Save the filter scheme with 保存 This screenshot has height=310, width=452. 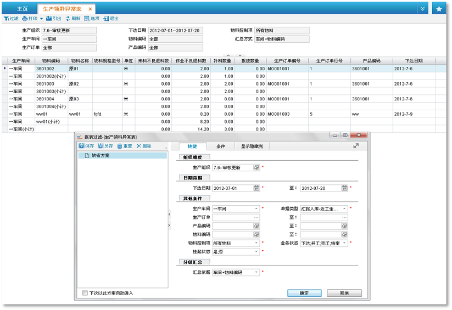point(82,146)
